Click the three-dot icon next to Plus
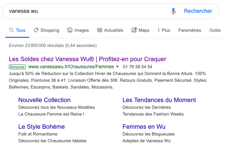This screenshot has width=225, height=148. pyautogui.click(x=159, y=30)
